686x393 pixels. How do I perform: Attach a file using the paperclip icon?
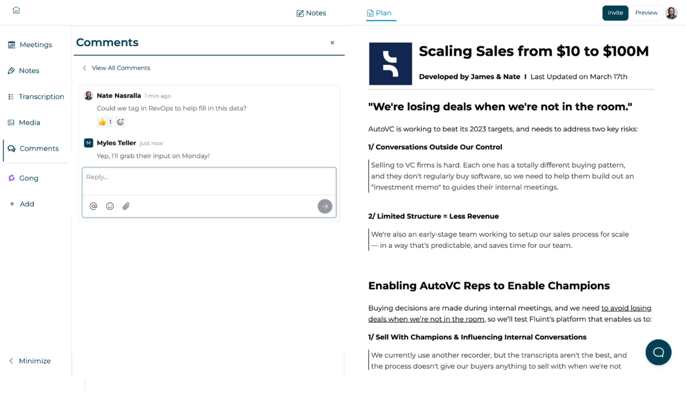coord(126,206)
